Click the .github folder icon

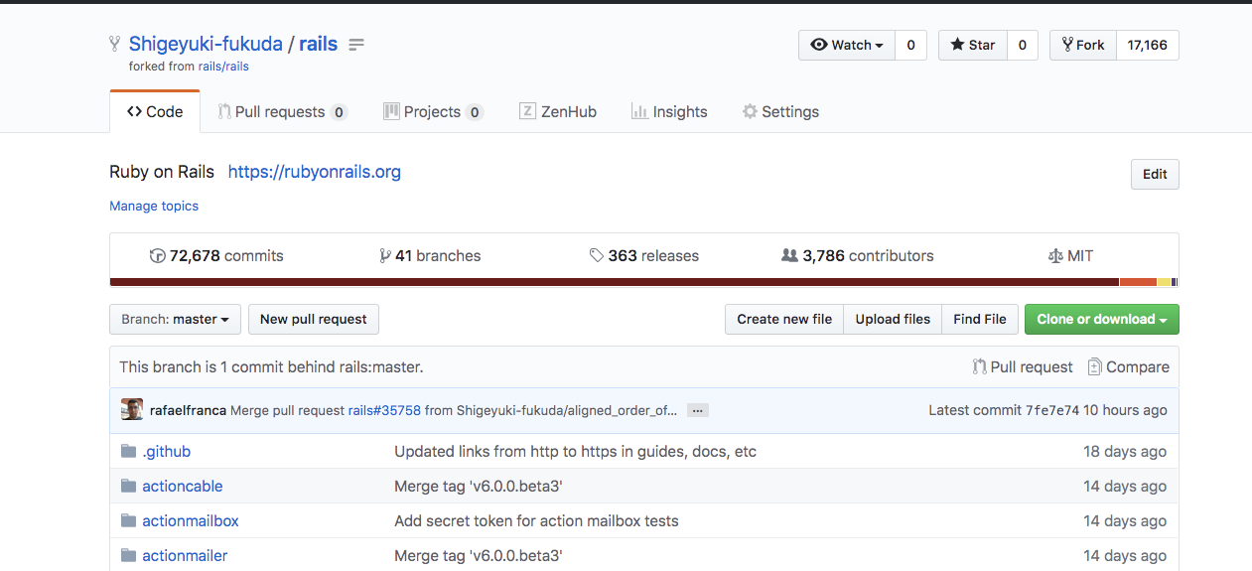pos(128,452)
